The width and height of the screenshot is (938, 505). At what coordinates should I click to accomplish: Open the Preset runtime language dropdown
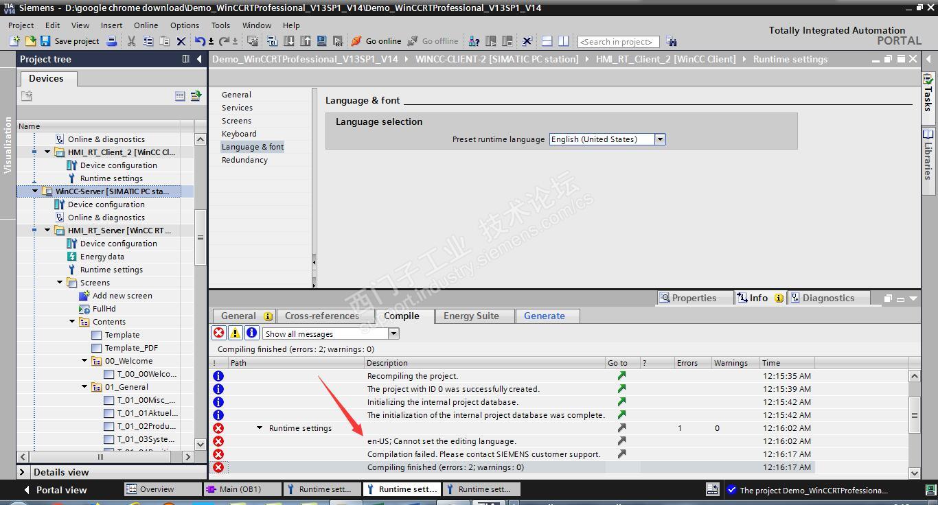(x=660, y=139)
